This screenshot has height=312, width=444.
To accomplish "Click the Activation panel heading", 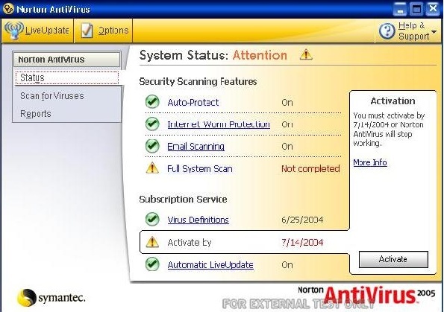I will [393, 101].
